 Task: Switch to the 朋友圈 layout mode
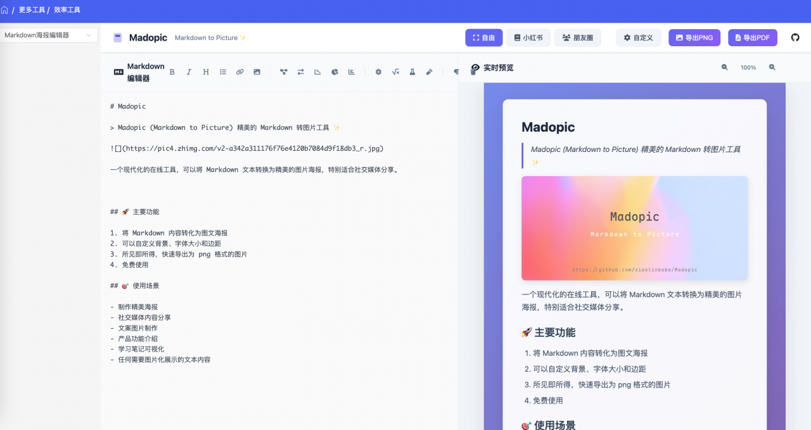coord(578,38)
